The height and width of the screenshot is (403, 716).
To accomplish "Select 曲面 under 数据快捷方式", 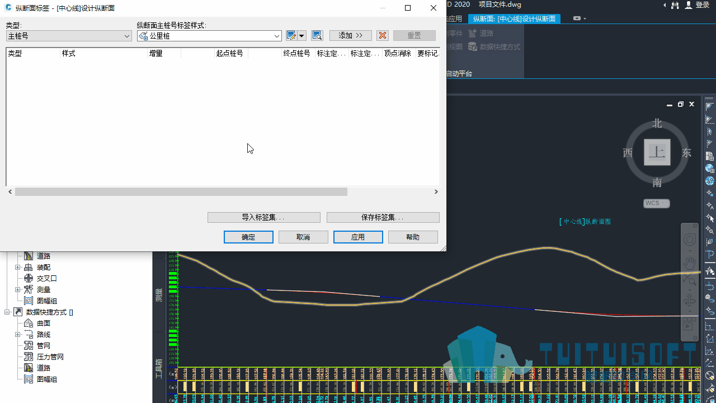I will point(44,324).
